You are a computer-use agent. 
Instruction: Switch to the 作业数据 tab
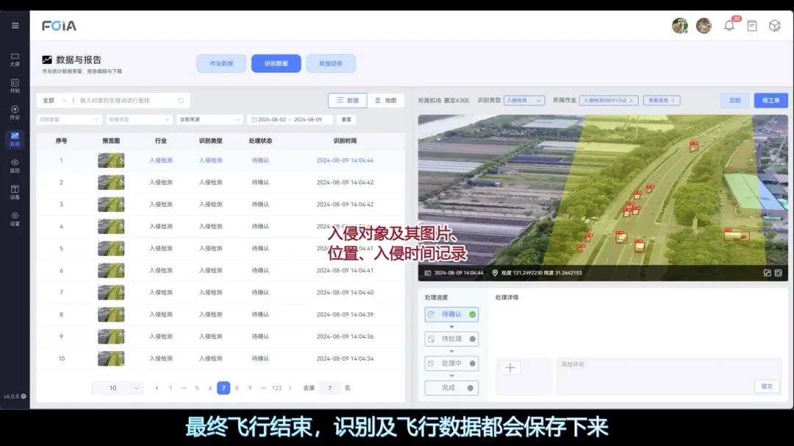click(221, 64)
